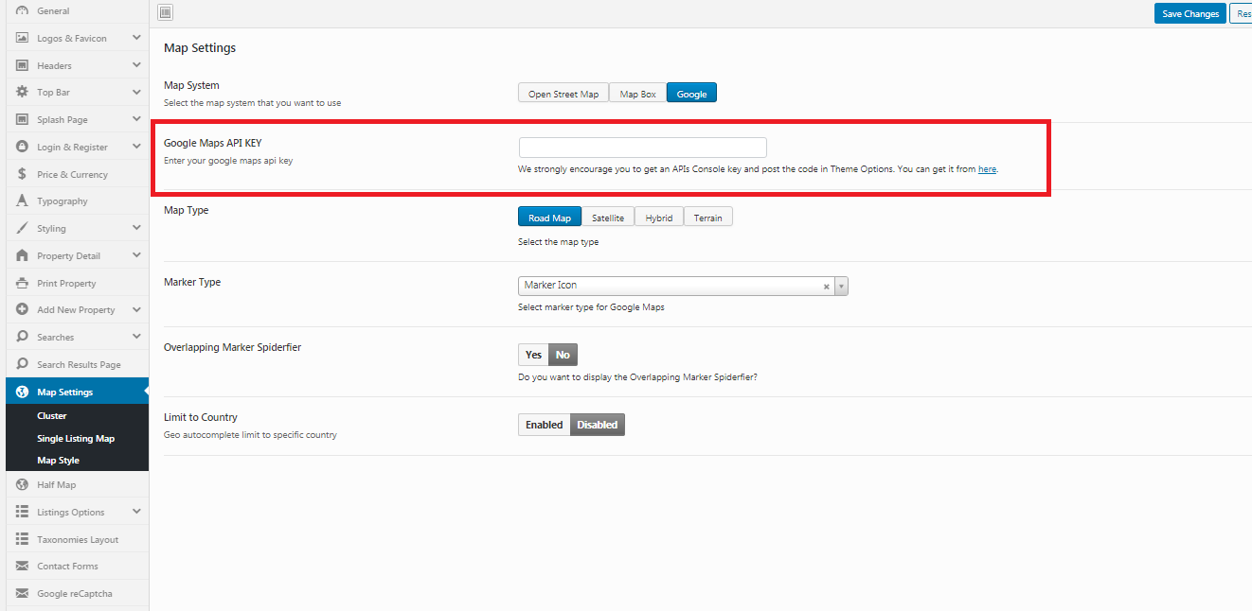
Task: Click the Save Changes button
Action: [1189, 13]
